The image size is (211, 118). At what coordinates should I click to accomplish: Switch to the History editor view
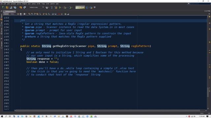tap(12, 14)
